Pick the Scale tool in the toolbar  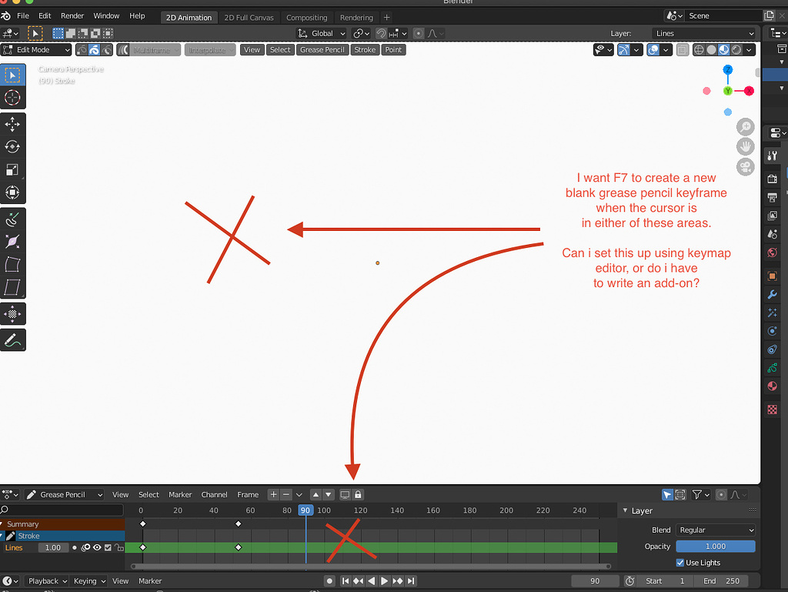click(x=12, y=170)
